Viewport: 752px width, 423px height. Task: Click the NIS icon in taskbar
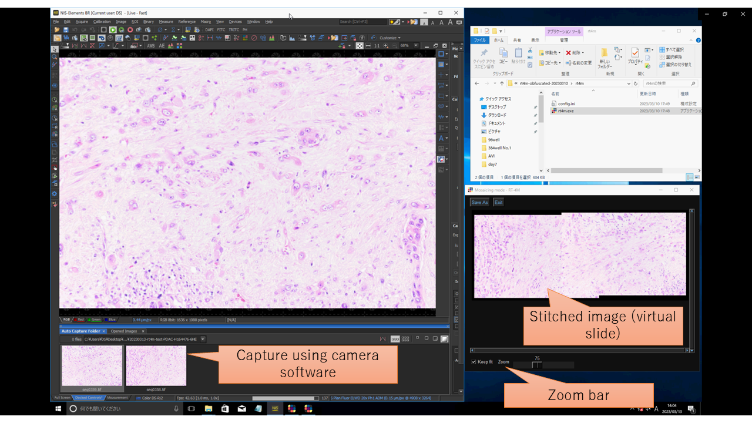point(275,408)
